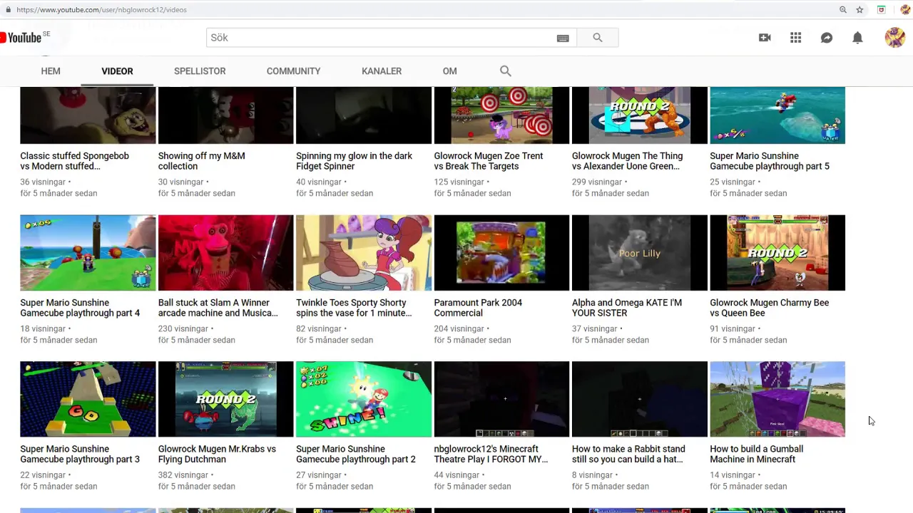The height and width of the screenshot is (513, 913).
Task: Open Mr.Krabs vs Flying Dutchman title
Action: point(217,454)
